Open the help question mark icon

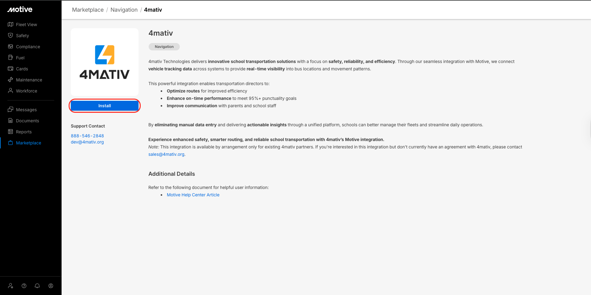click(24, 286)
